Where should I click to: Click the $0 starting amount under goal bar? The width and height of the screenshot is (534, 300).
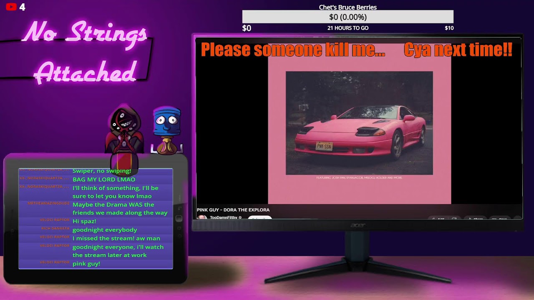(247, 28)
